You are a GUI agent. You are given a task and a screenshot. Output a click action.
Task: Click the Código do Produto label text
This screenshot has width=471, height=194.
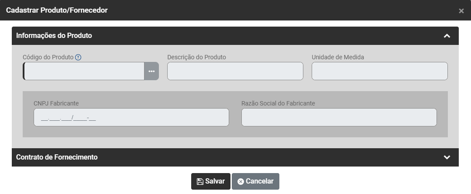click(48, 57)
